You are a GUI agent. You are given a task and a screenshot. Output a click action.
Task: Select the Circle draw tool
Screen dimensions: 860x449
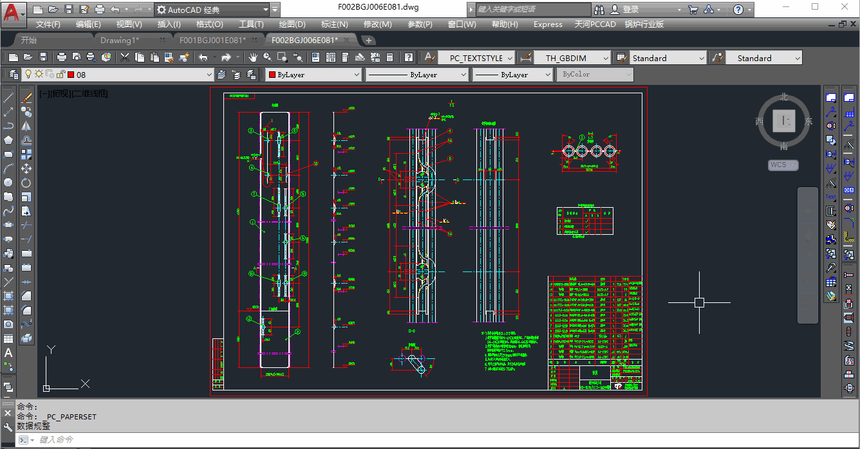pos(8,183)
